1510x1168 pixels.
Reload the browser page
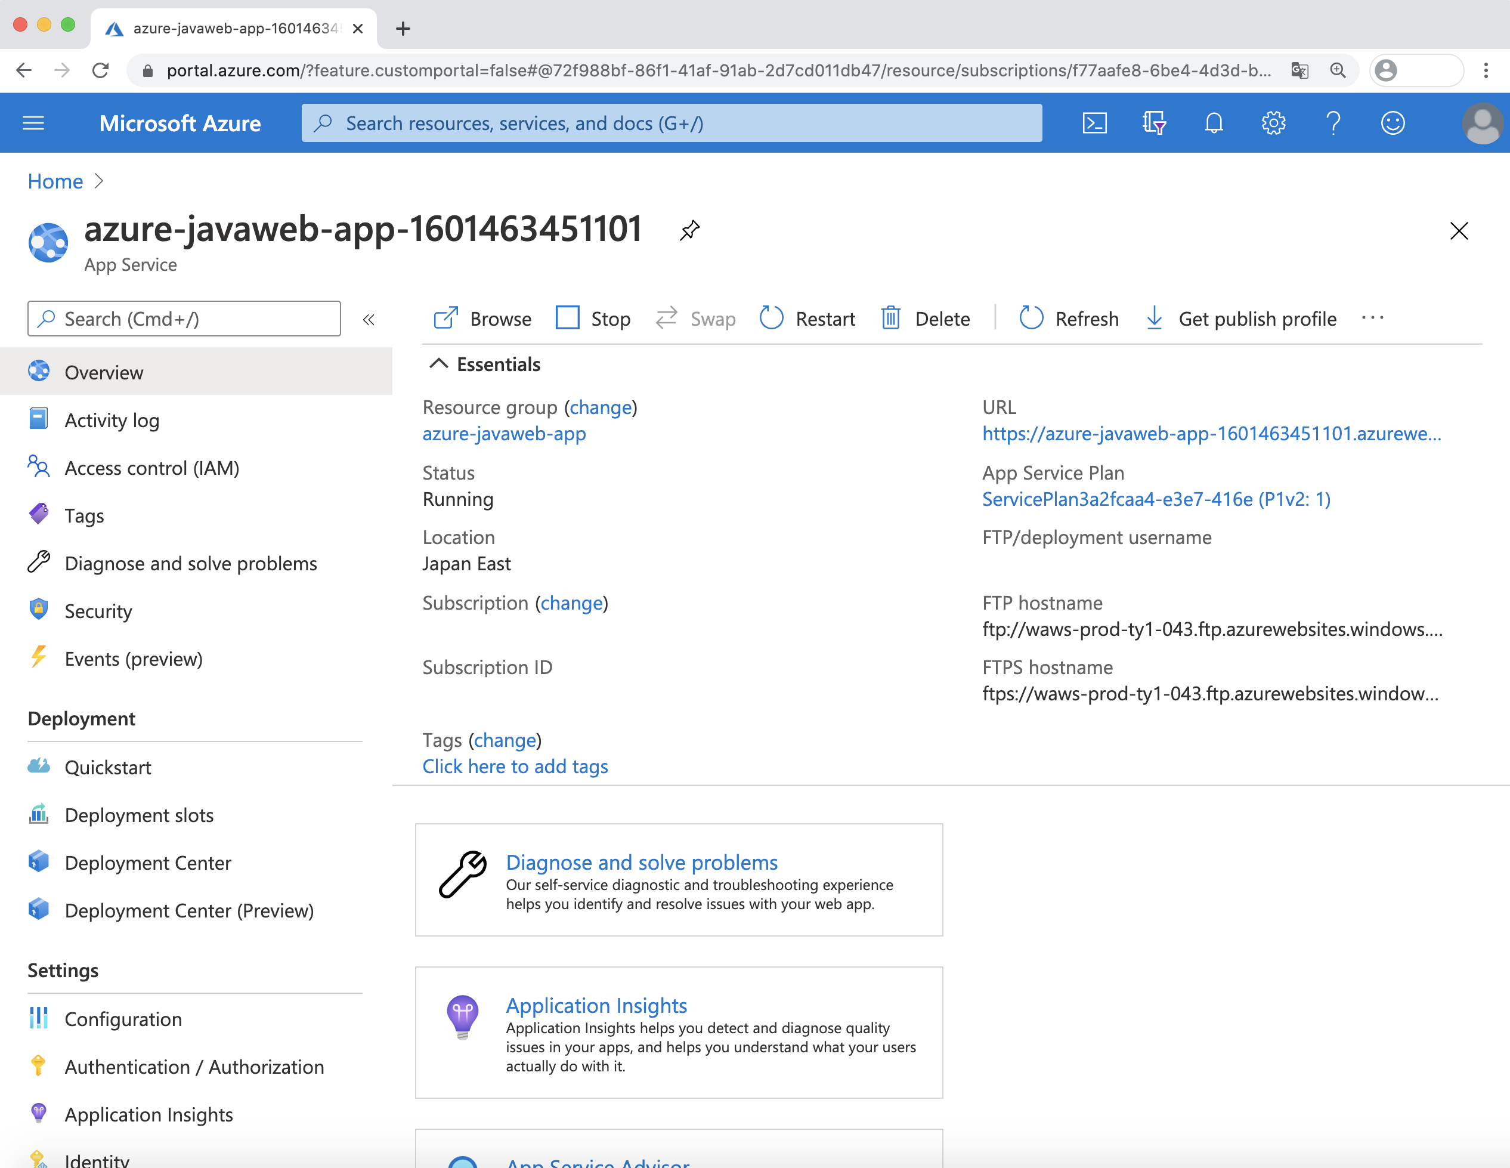tap(101, 70)
